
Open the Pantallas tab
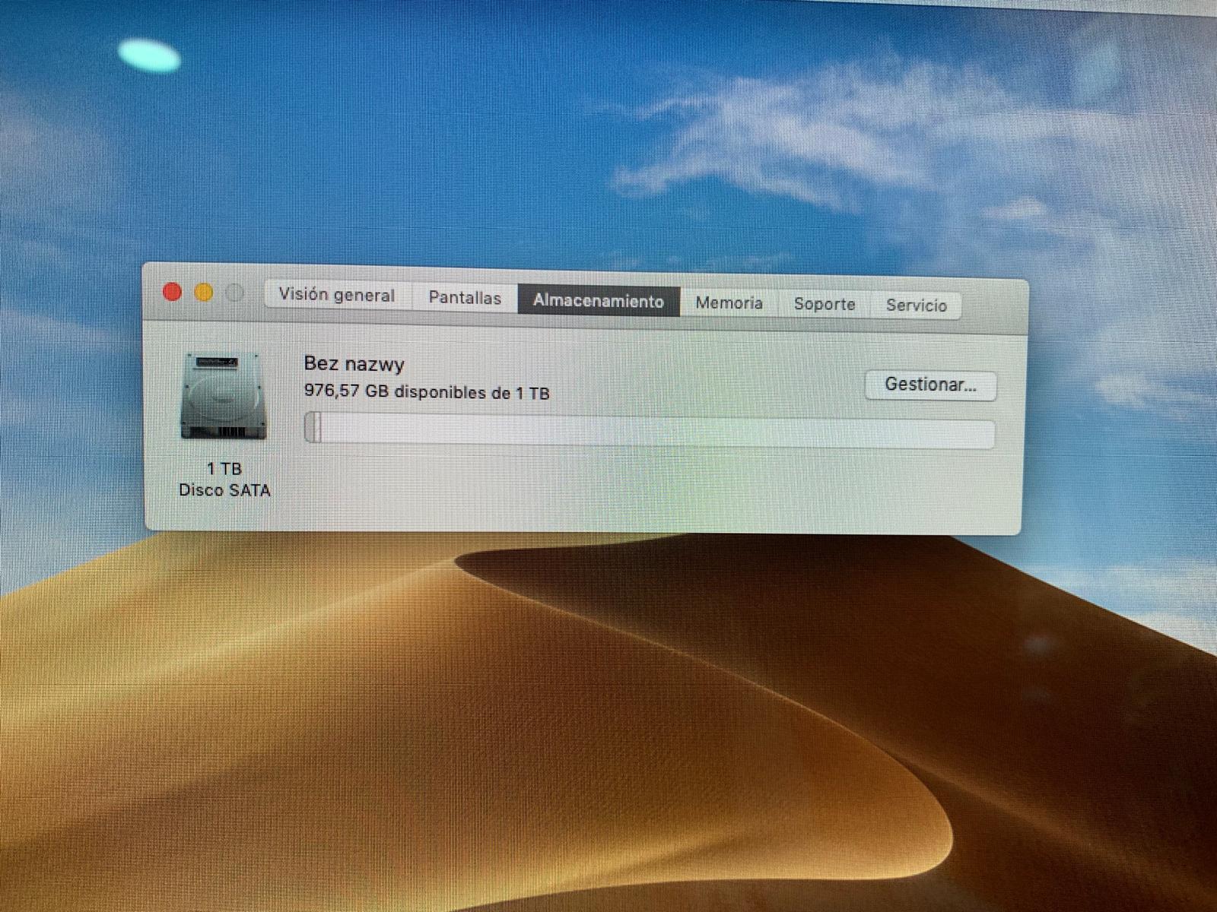pos(465,297)
